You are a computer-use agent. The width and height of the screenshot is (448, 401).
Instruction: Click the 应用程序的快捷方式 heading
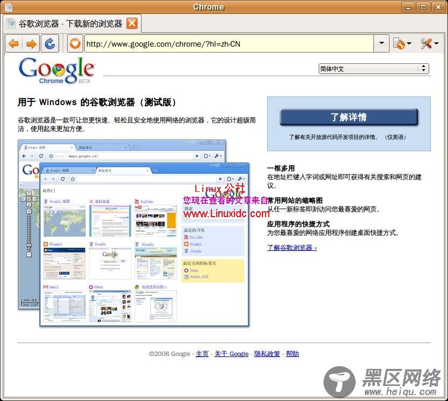(x=298, y=224)
